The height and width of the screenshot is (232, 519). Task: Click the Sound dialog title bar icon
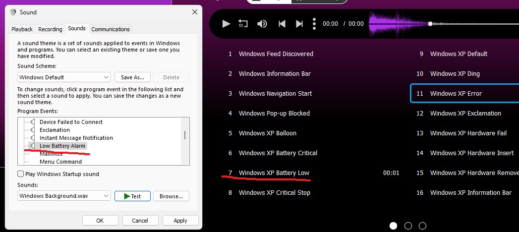(x=13, y=12)
